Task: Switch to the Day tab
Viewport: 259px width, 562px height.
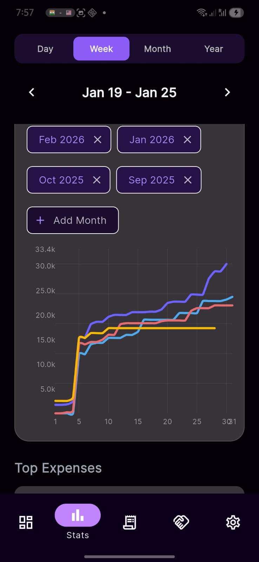Action: [x=45, y=49]
